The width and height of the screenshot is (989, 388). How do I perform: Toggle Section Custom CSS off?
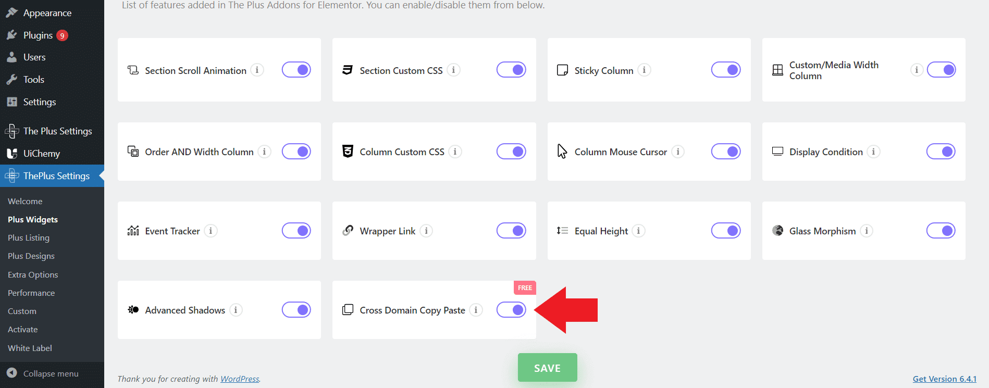click(511, 70)
